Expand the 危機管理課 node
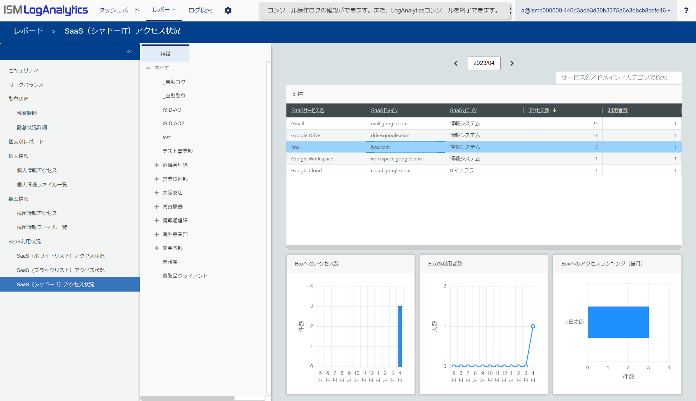696x401 pixels. (x=157, y=165)
